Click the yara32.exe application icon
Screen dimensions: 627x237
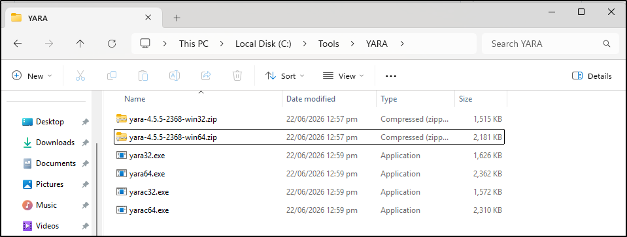click(x=121, y=156)
